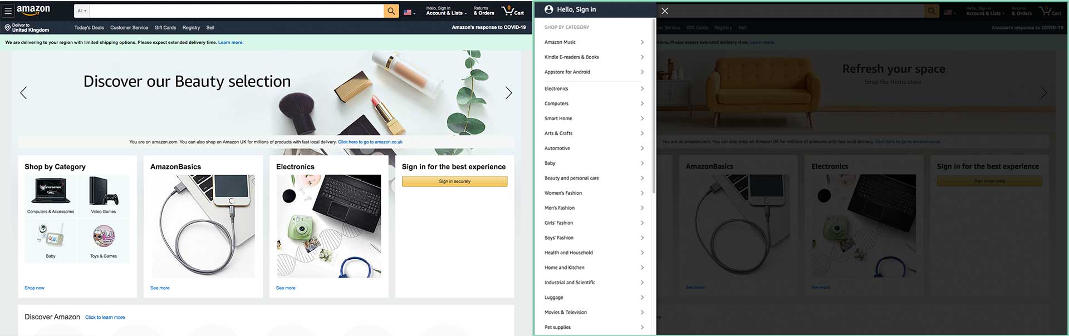1069x336 pixels.
Task: Click the side menu vertical scrollbar
Action: coord(654,106)
